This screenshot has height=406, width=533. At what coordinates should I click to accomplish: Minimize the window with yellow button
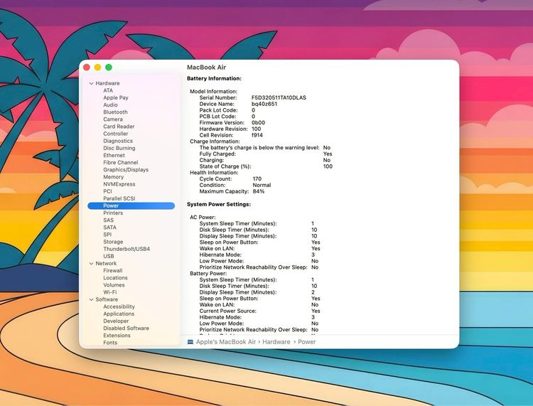97,68
